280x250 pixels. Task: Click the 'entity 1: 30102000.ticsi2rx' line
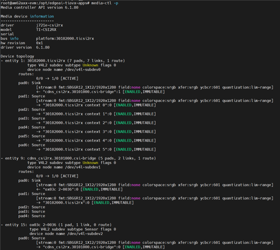coord(63,61)
